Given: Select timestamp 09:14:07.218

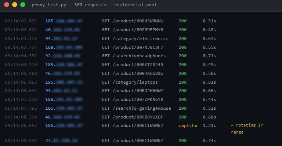Looking at the screenshot, I should 21,99.
